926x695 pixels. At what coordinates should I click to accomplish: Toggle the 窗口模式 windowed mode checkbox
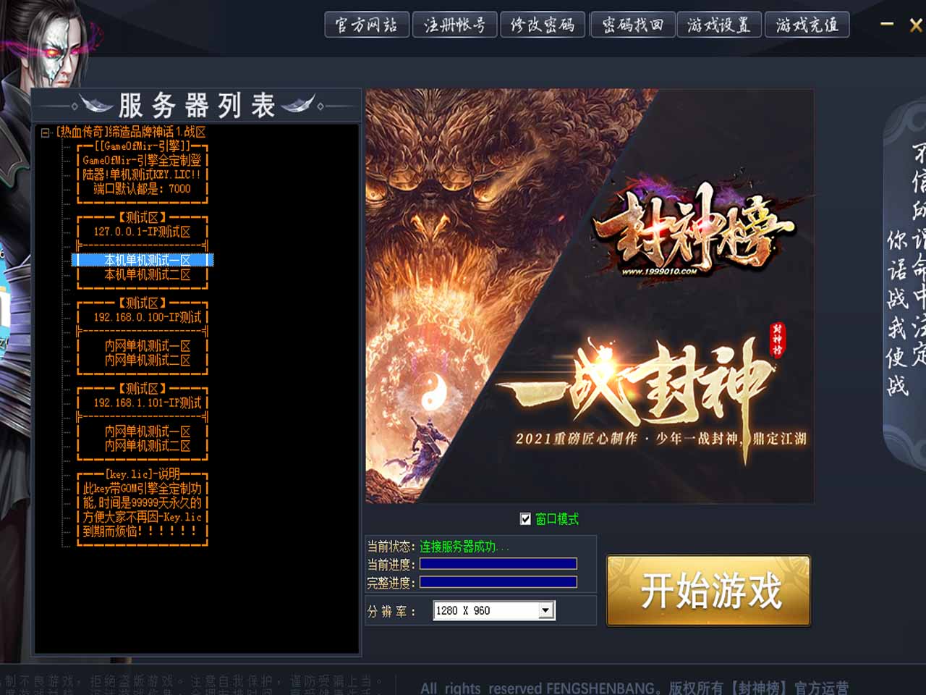point(526,519)
